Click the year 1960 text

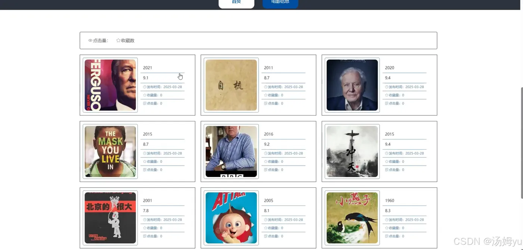click(390, 201)
